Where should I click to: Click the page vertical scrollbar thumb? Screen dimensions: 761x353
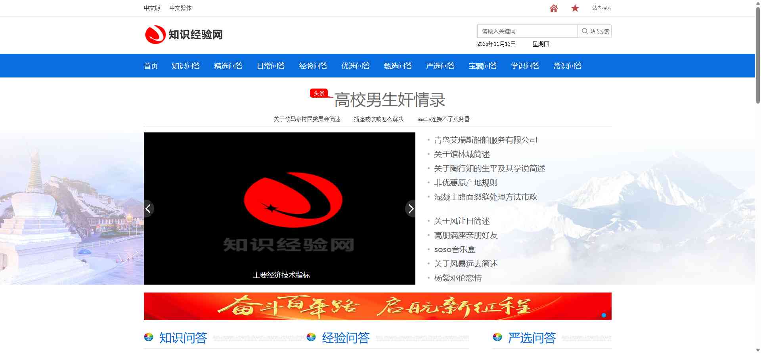tap(758, 55)
